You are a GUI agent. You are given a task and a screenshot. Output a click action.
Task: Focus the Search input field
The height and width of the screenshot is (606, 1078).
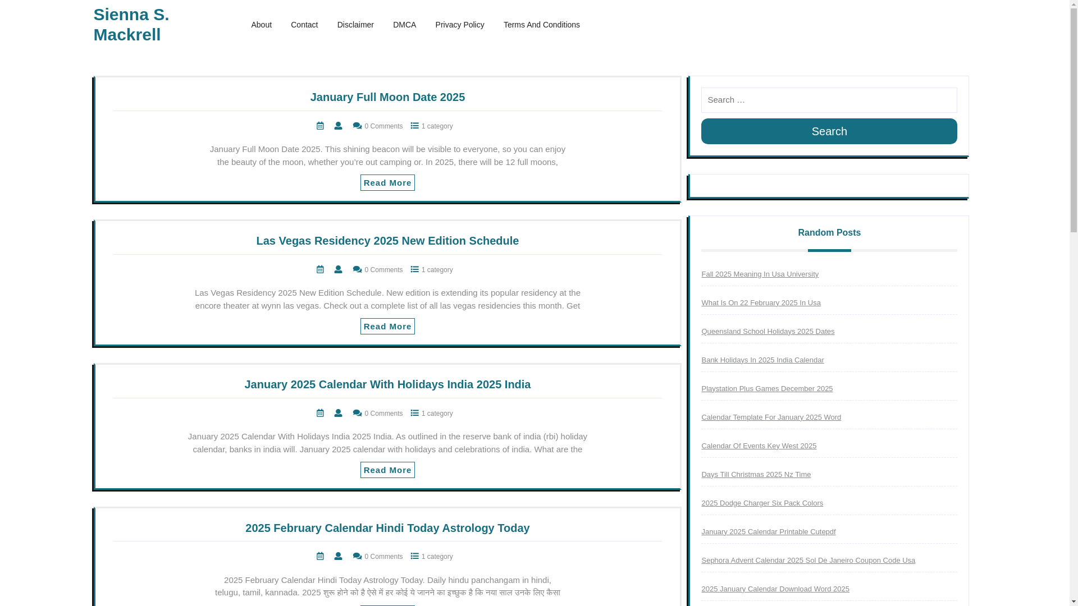pos(829,100)
